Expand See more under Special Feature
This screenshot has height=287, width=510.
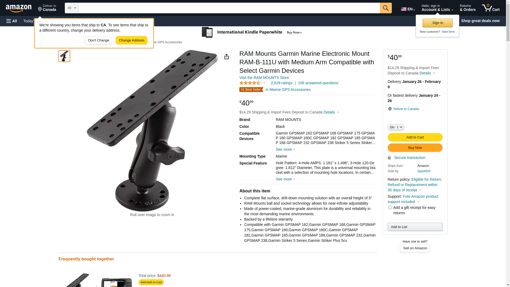pos(285,179)
